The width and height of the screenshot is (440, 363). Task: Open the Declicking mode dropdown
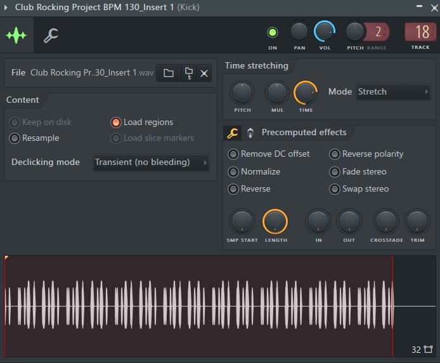(x=151, y=162)
